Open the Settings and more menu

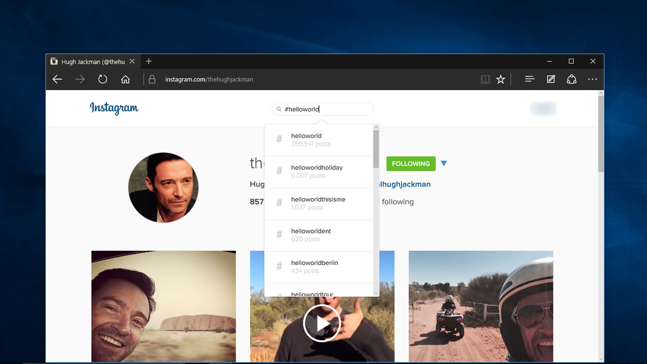pos(592,79)
